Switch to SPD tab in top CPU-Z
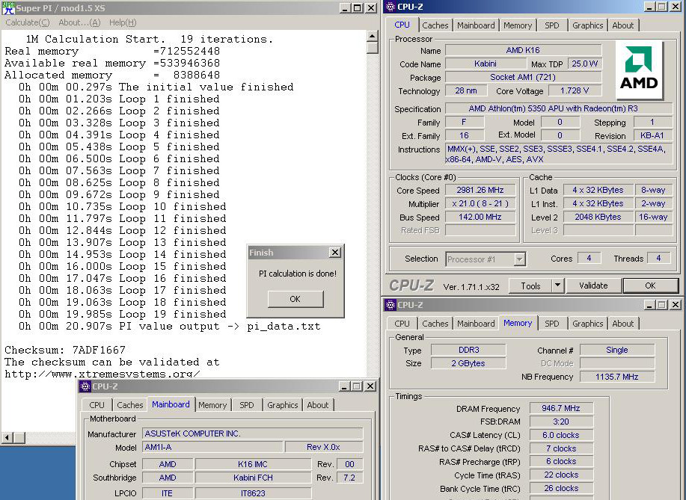Screen dimensions: 686x500 [551, 25]
